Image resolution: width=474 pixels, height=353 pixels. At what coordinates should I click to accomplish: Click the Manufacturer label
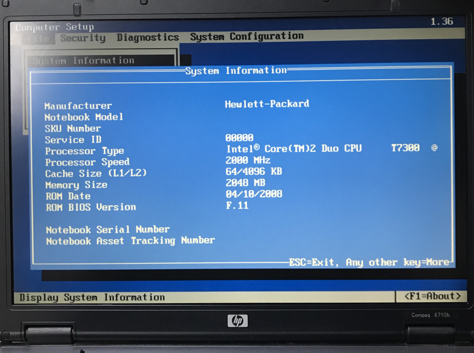point(78,106)
